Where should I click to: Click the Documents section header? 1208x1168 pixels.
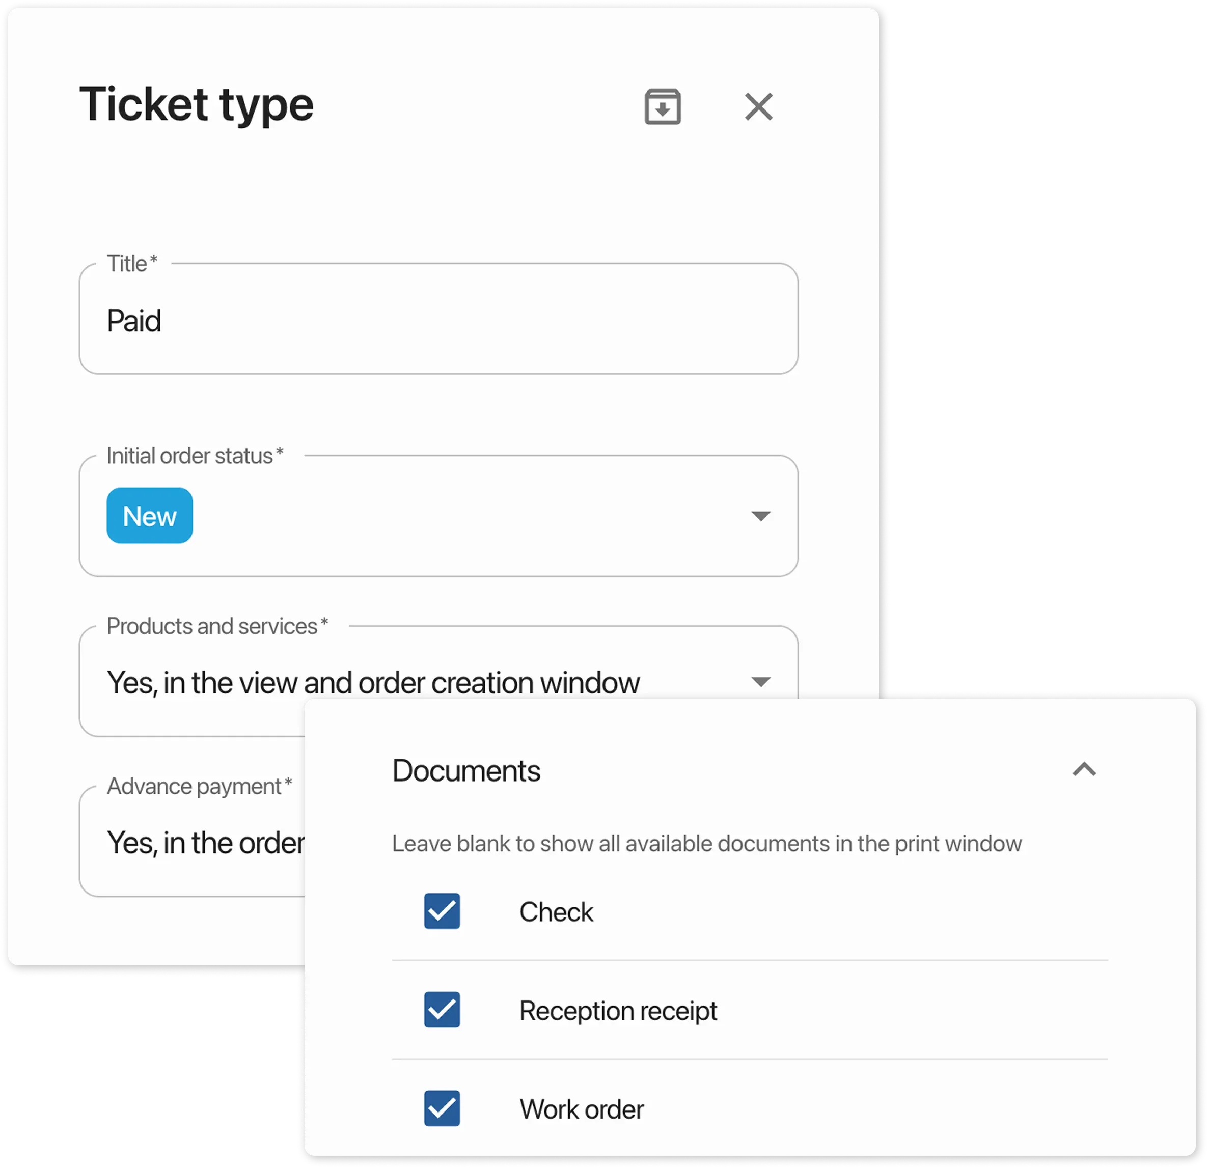click(x=466, y=770)
